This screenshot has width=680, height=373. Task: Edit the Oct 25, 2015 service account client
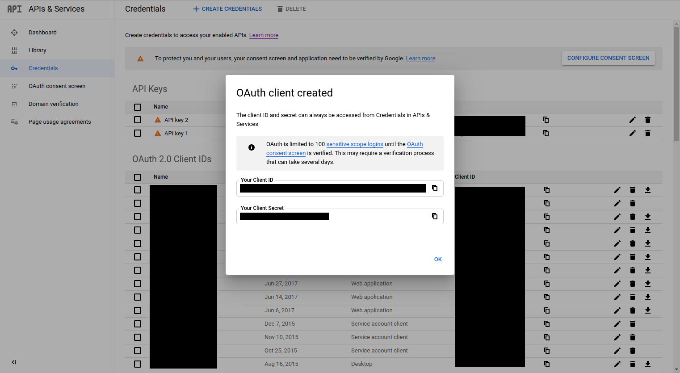click(x=617, y=351)
